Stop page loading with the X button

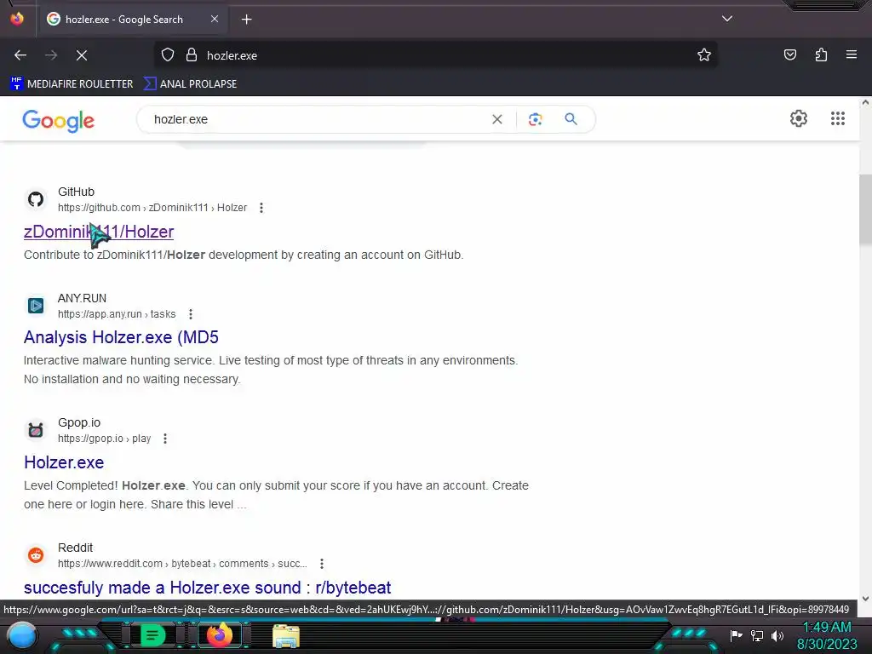pos(82,55)
